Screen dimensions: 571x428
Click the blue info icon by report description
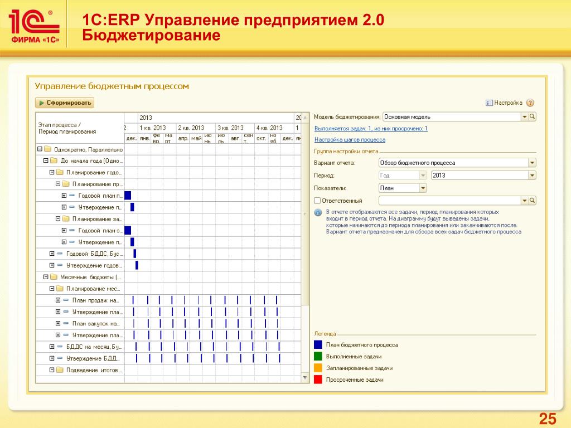[x=318, y=212]
